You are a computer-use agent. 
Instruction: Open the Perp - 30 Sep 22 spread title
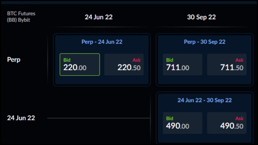(x=204, y=42)
